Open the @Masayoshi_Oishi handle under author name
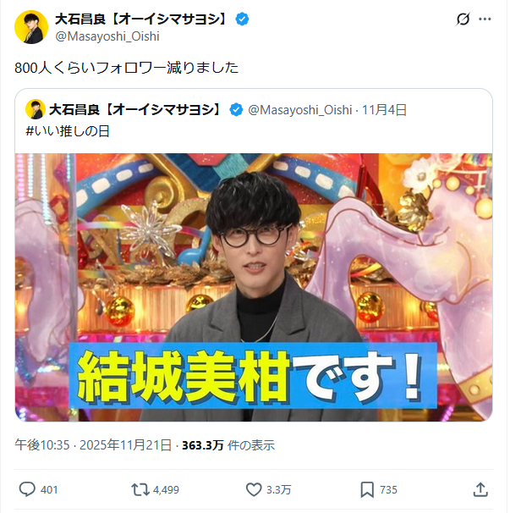 point(107,36)
